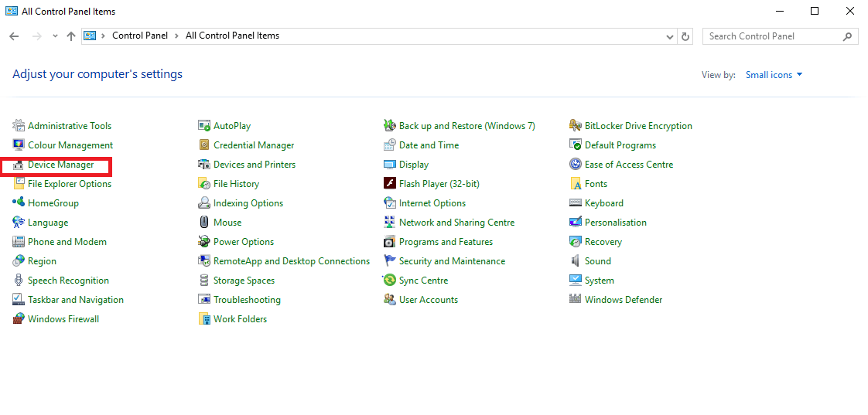Screen dimensions: 868x415
Task: Go back using the Back arrow
Action: pos(14,36)
